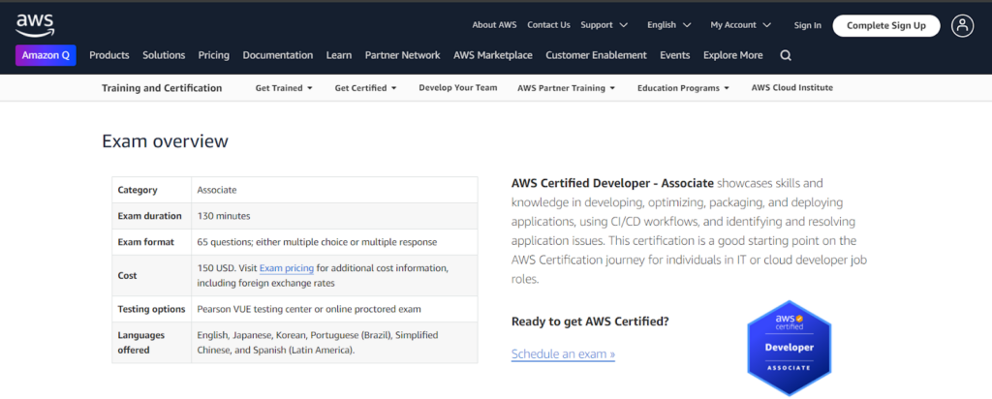Open the Explore More menu

click(732, 55)
